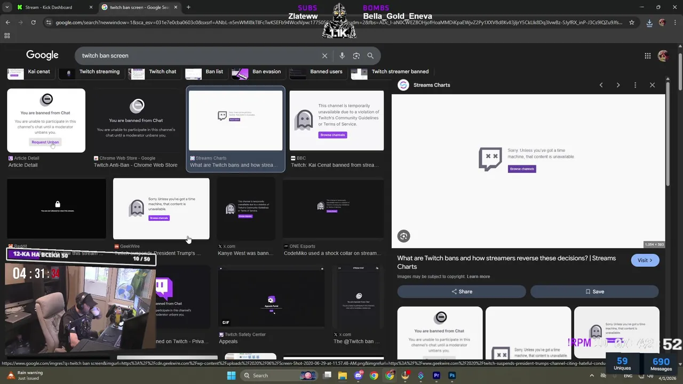Image resolution: width=683 pixels, height=384 pixels.
Task: Open the large Twitch unavailable preview image
Action: 528,171
